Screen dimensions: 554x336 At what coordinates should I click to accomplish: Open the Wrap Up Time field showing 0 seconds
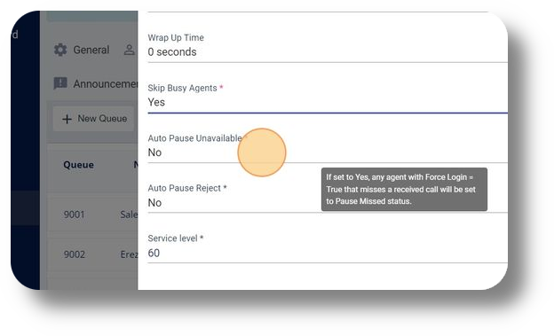pyautogui.click(x=328, y=47)
